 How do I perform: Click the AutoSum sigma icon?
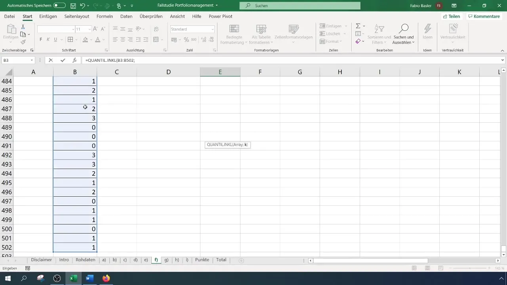pos(358,26)
